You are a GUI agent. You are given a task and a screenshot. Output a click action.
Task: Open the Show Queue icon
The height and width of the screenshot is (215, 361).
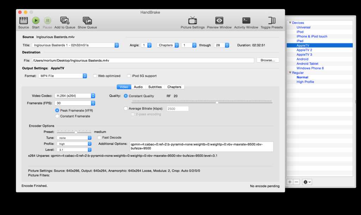pyautogui.click(x=87, y=21)
